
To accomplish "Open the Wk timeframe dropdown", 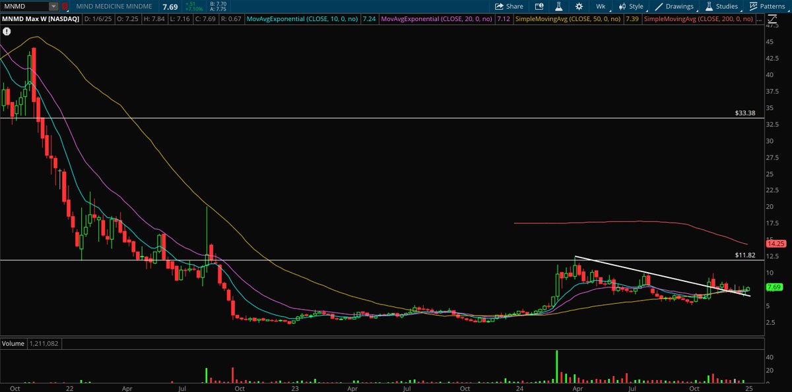I will point(602,6).
